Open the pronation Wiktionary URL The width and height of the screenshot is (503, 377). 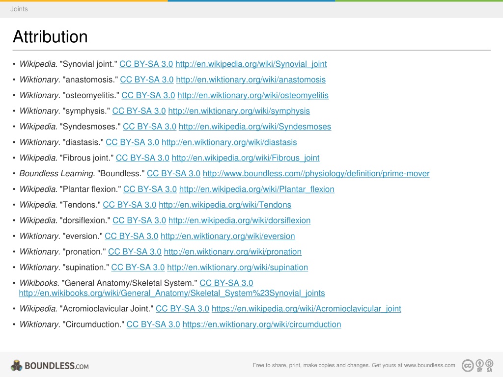pos(232,252)
